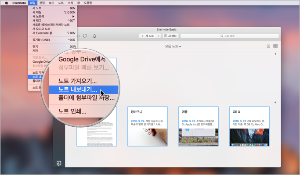300x175 pixels.
Task: Choose 새 노트 from the file menu
Action: tap(53, 8)
